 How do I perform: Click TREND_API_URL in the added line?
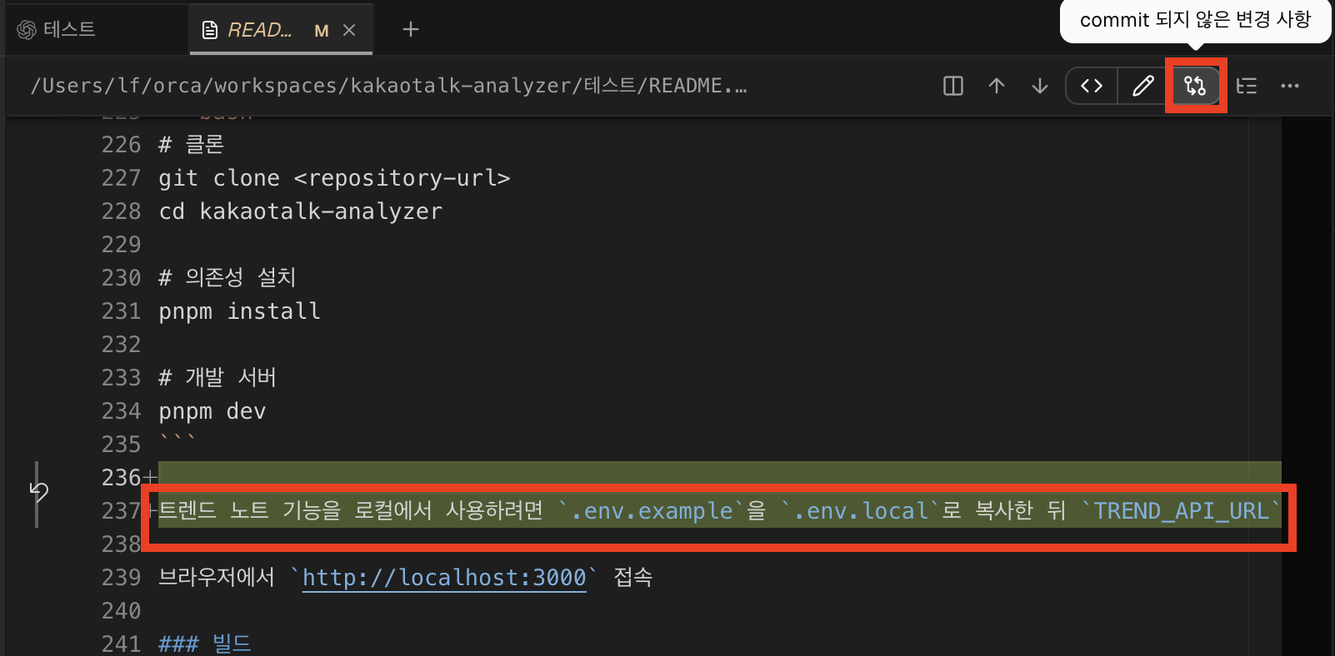(1181, 511)
